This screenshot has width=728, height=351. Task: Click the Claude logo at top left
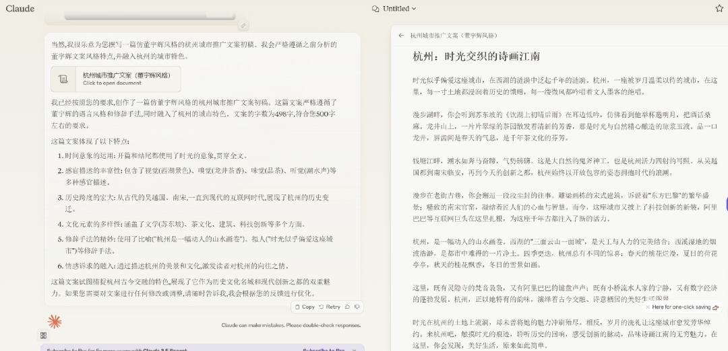click(x=20, y=8)
